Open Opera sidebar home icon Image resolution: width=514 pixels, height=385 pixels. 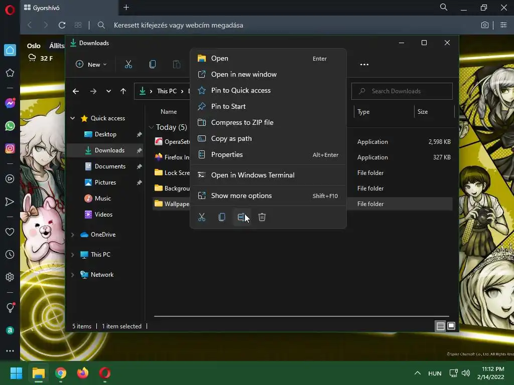[x=10, y=50]
